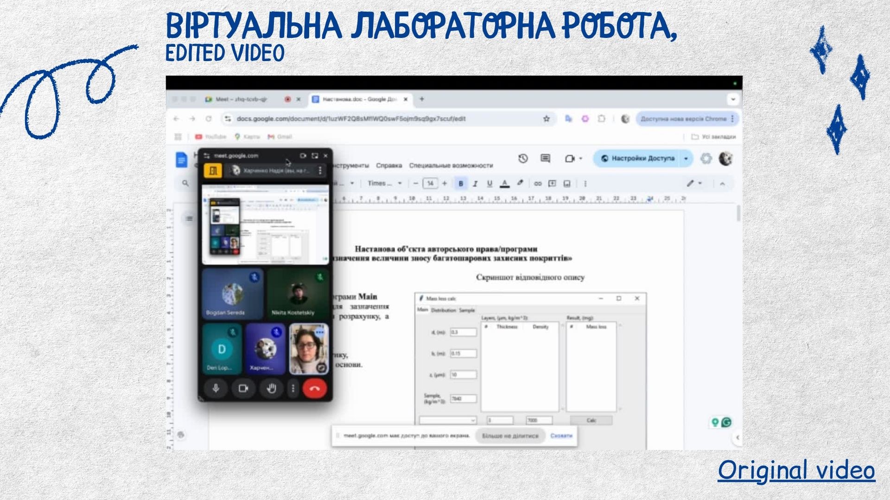Toggle bold formatting
The height and width of the screenshot is (500, 890).
point(461,183)
